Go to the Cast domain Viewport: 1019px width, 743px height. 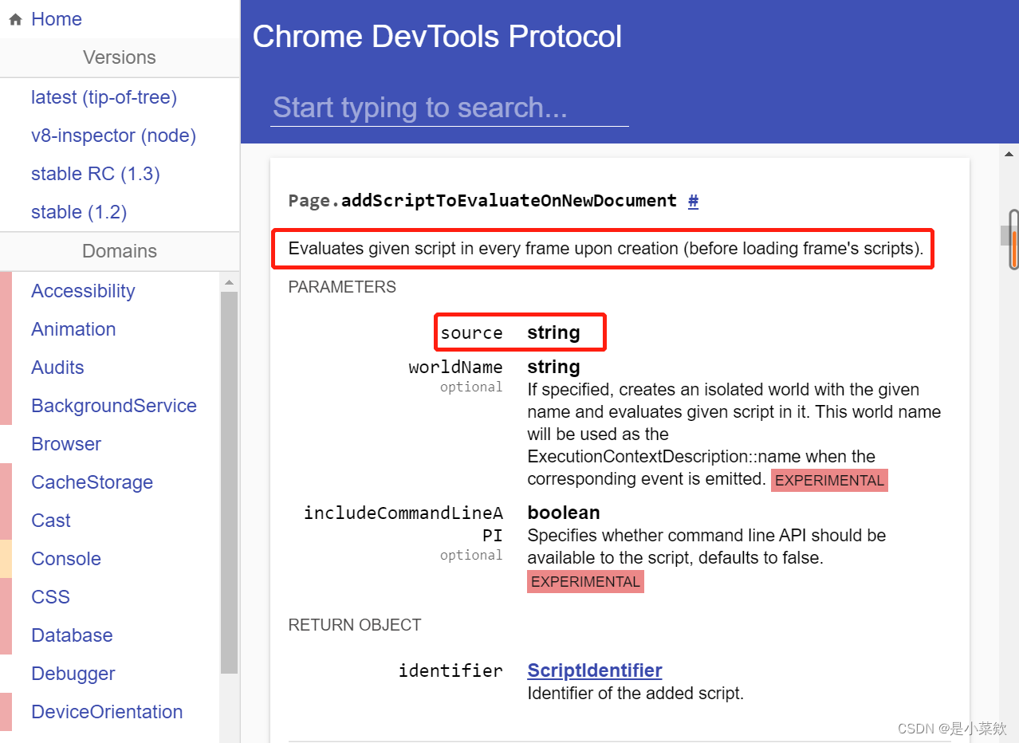pyautogui.click(x=51, y=521)
